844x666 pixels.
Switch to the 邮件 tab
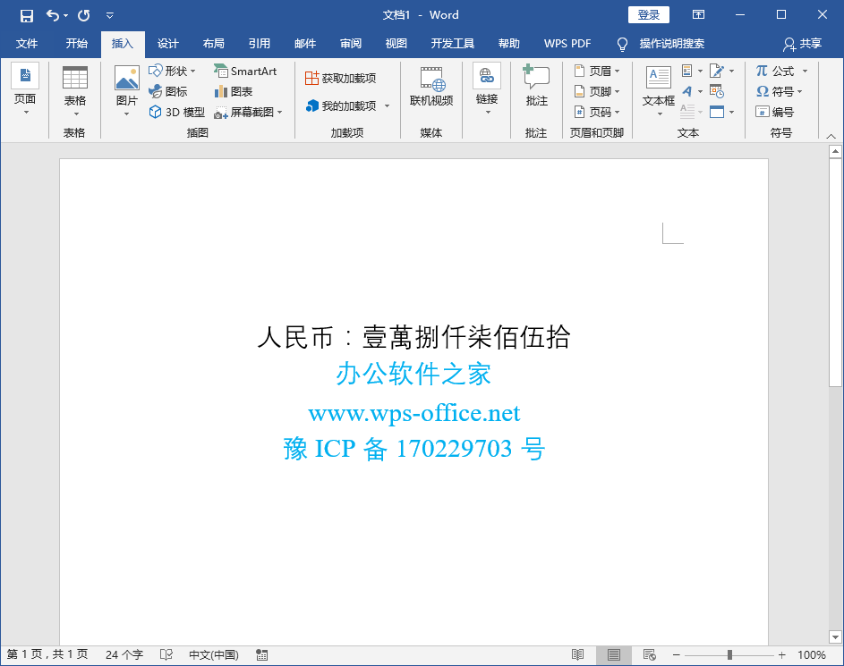tap(305, 44)
